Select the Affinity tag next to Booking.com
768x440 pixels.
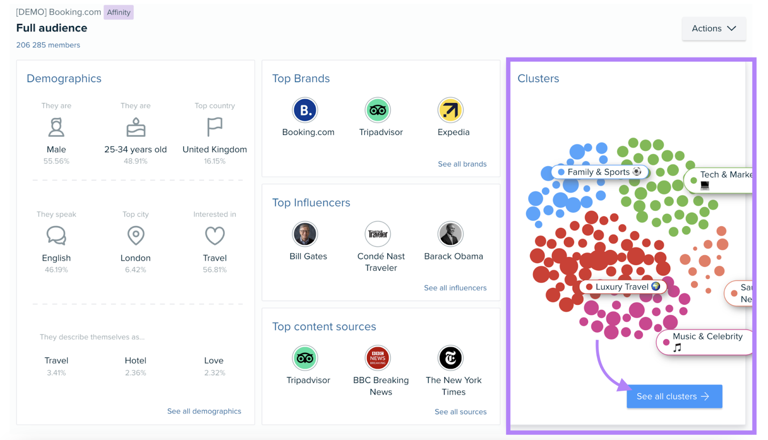tap(118, 12)
